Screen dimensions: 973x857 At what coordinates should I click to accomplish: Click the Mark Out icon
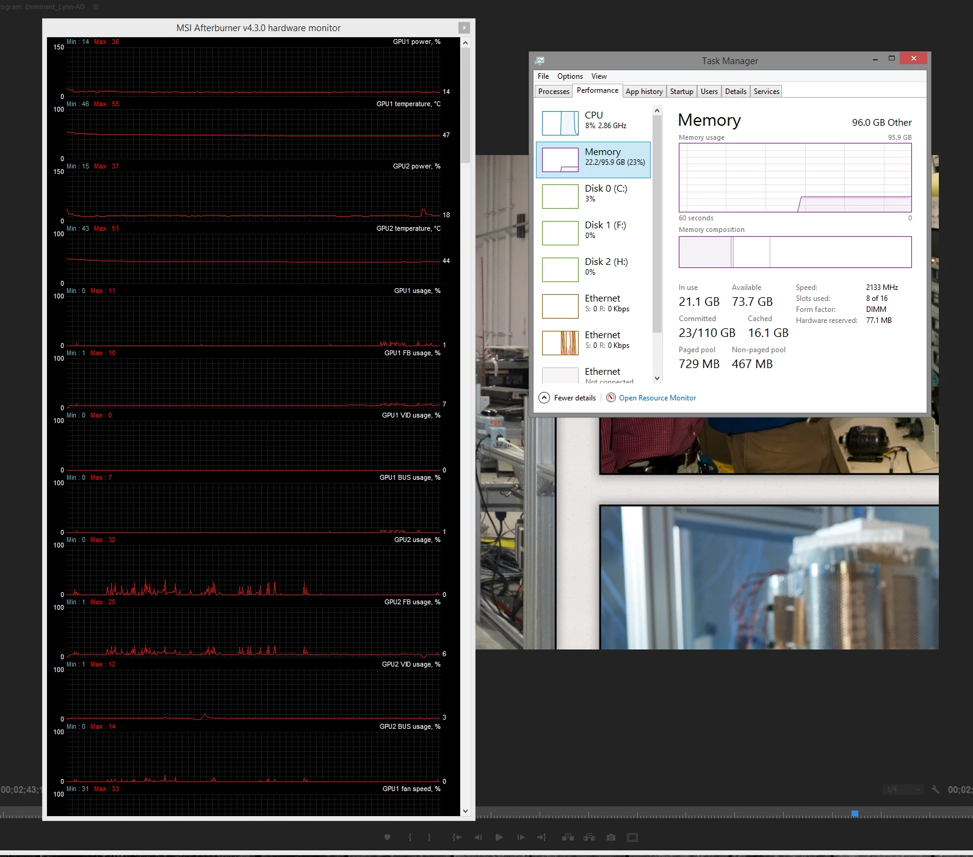coord(429,837)
